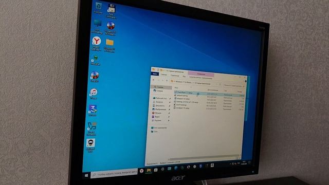The image size is (329, 185).
Task: Open Yandex Browser from the taskbar
Action: point(142,171)
